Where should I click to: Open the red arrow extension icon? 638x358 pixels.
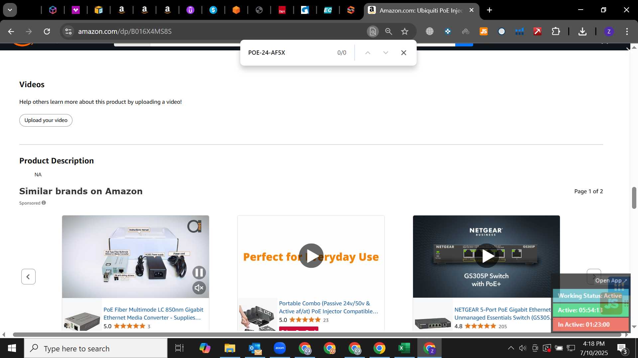pos(537,31)
